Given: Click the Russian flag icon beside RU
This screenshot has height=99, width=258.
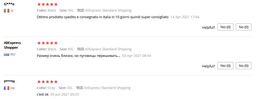Looking at the screenshot, I should [x=7, y=54].
